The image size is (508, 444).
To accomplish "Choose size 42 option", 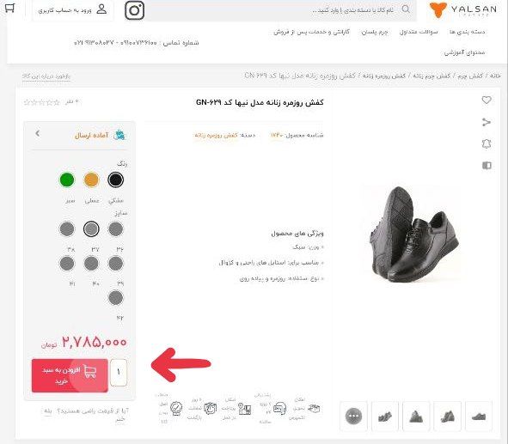I will [x=116, y=298].
